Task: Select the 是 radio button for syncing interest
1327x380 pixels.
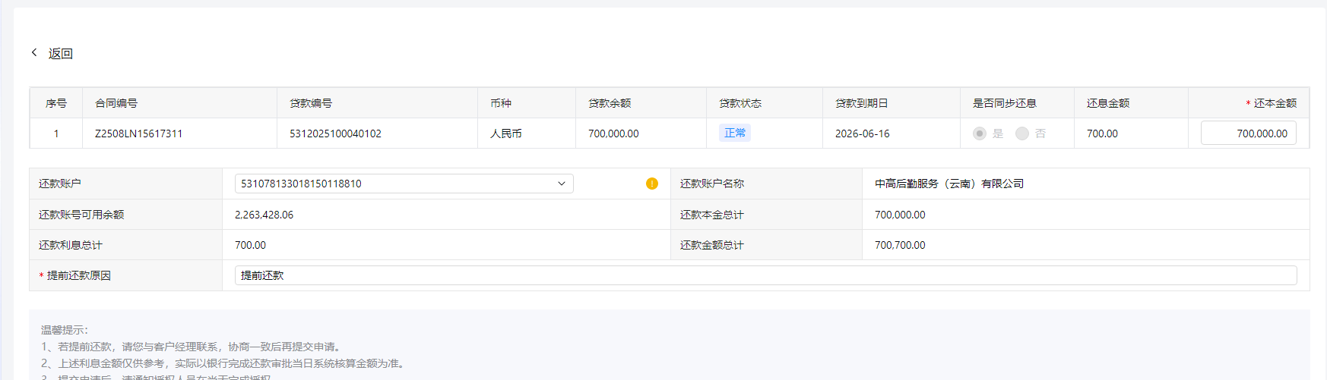Action: coord(980,133)
